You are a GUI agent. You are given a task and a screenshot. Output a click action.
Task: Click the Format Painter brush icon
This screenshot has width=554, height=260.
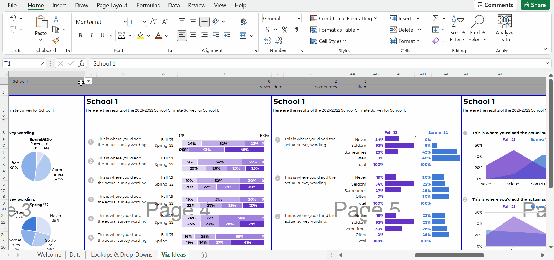(x=56, y=41)
